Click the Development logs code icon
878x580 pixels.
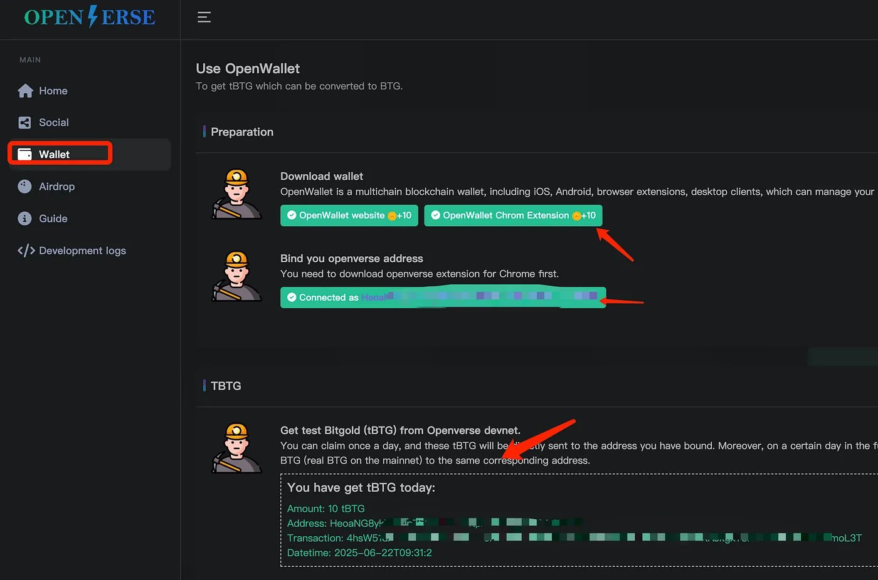[26, 251]
